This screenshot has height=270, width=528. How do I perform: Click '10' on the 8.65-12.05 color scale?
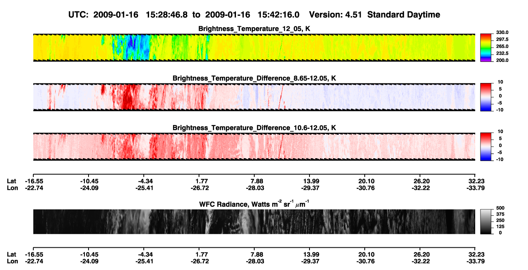[500, 82]
